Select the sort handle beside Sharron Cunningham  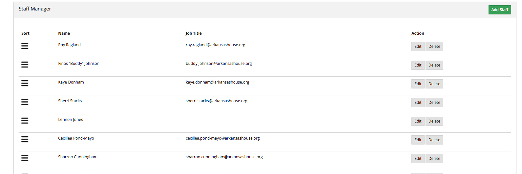coord(25,158)
